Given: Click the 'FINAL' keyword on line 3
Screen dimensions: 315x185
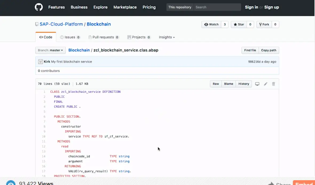Looking at the screenshot, I should (58, 102).
